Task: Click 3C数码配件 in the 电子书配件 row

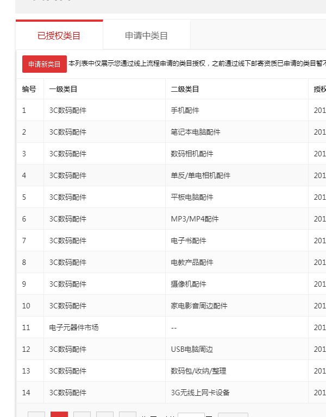Action: (68, 241)
